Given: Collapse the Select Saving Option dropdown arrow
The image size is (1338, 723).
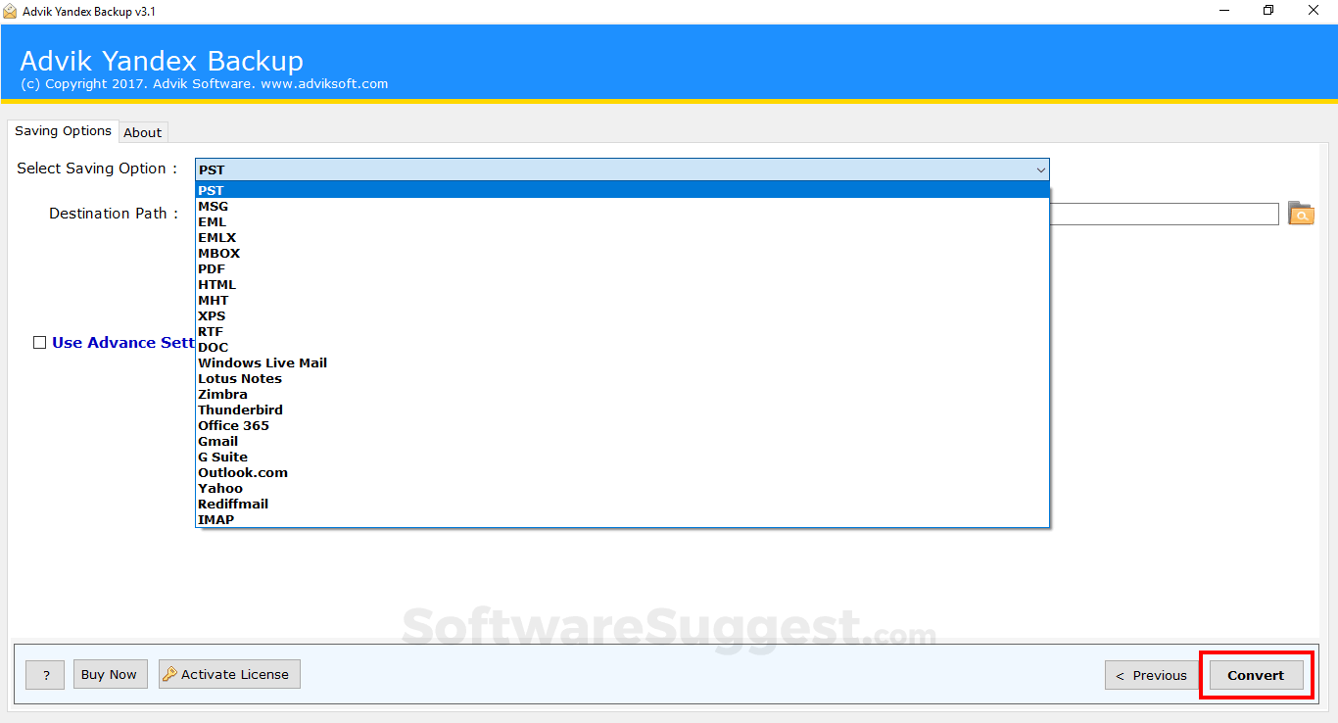Looking at the screenshot, I should [1040, 169].
